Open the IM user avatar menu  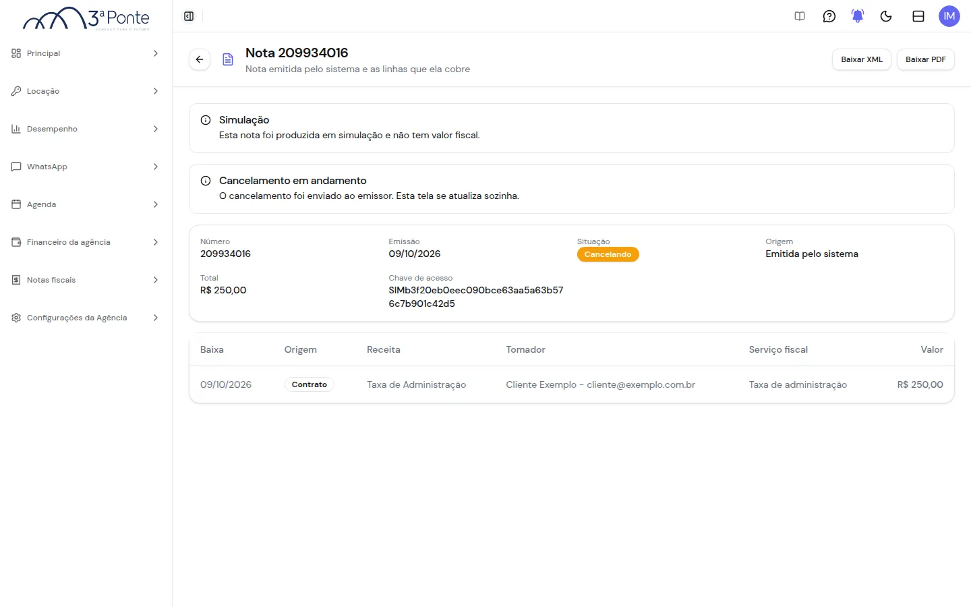pyautogui.click(x=949, y=16)
